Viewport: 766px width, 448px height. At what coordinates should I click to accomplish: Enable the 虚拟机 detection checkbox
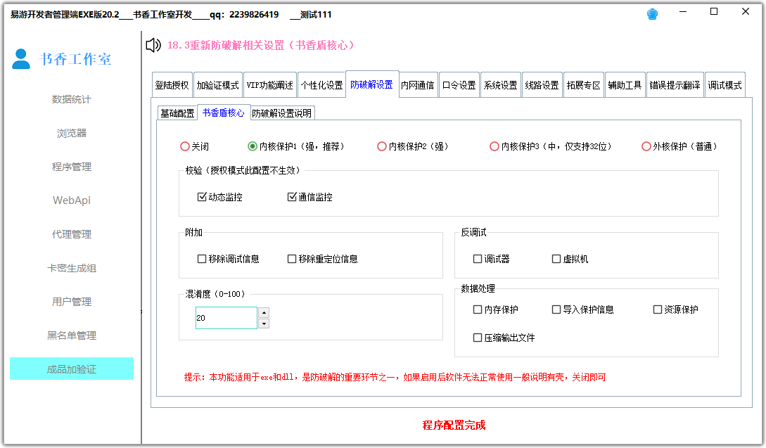556,259
